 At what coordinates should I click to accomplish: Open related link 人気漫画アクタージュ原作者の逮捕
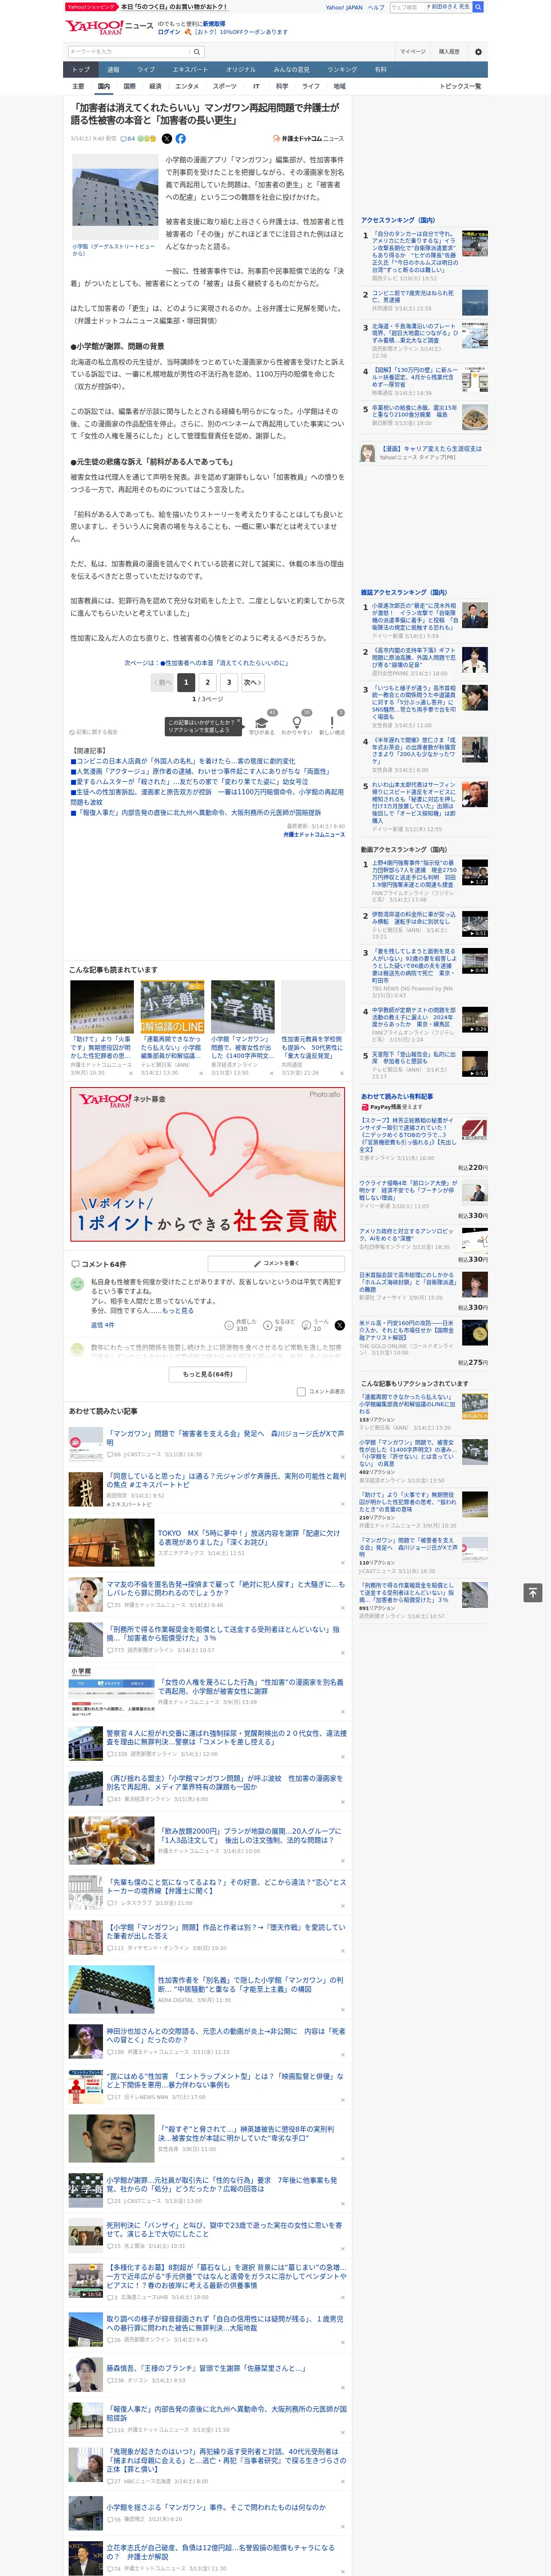coord(199,771)
